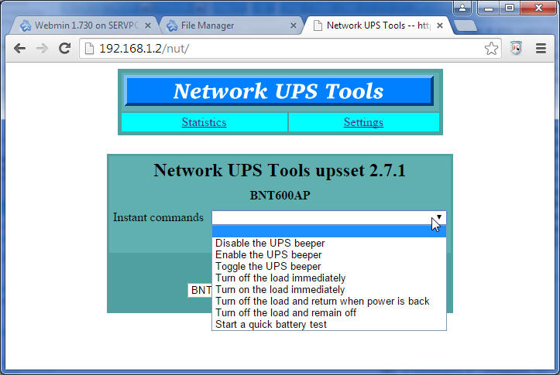
Task: Open the Chrome hamburger menu
Action: click(x=541, y=48)
